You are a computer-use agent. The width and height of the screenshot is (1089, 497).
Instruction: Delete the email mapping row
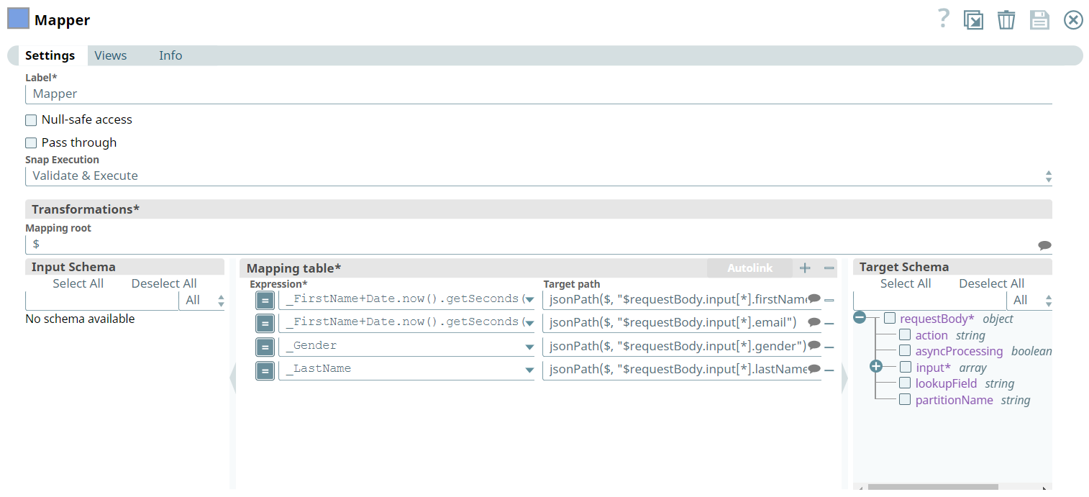829,324
